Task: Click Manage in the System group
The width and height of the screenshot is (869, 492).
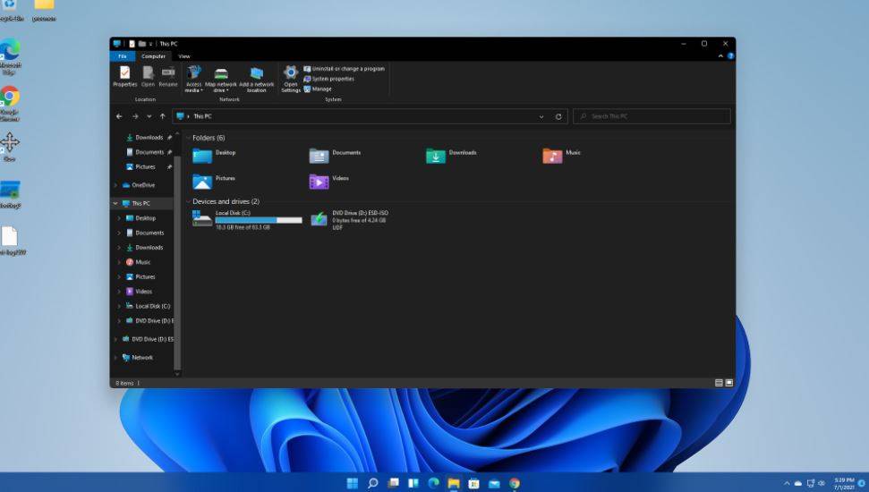Action: coord(318,89)
